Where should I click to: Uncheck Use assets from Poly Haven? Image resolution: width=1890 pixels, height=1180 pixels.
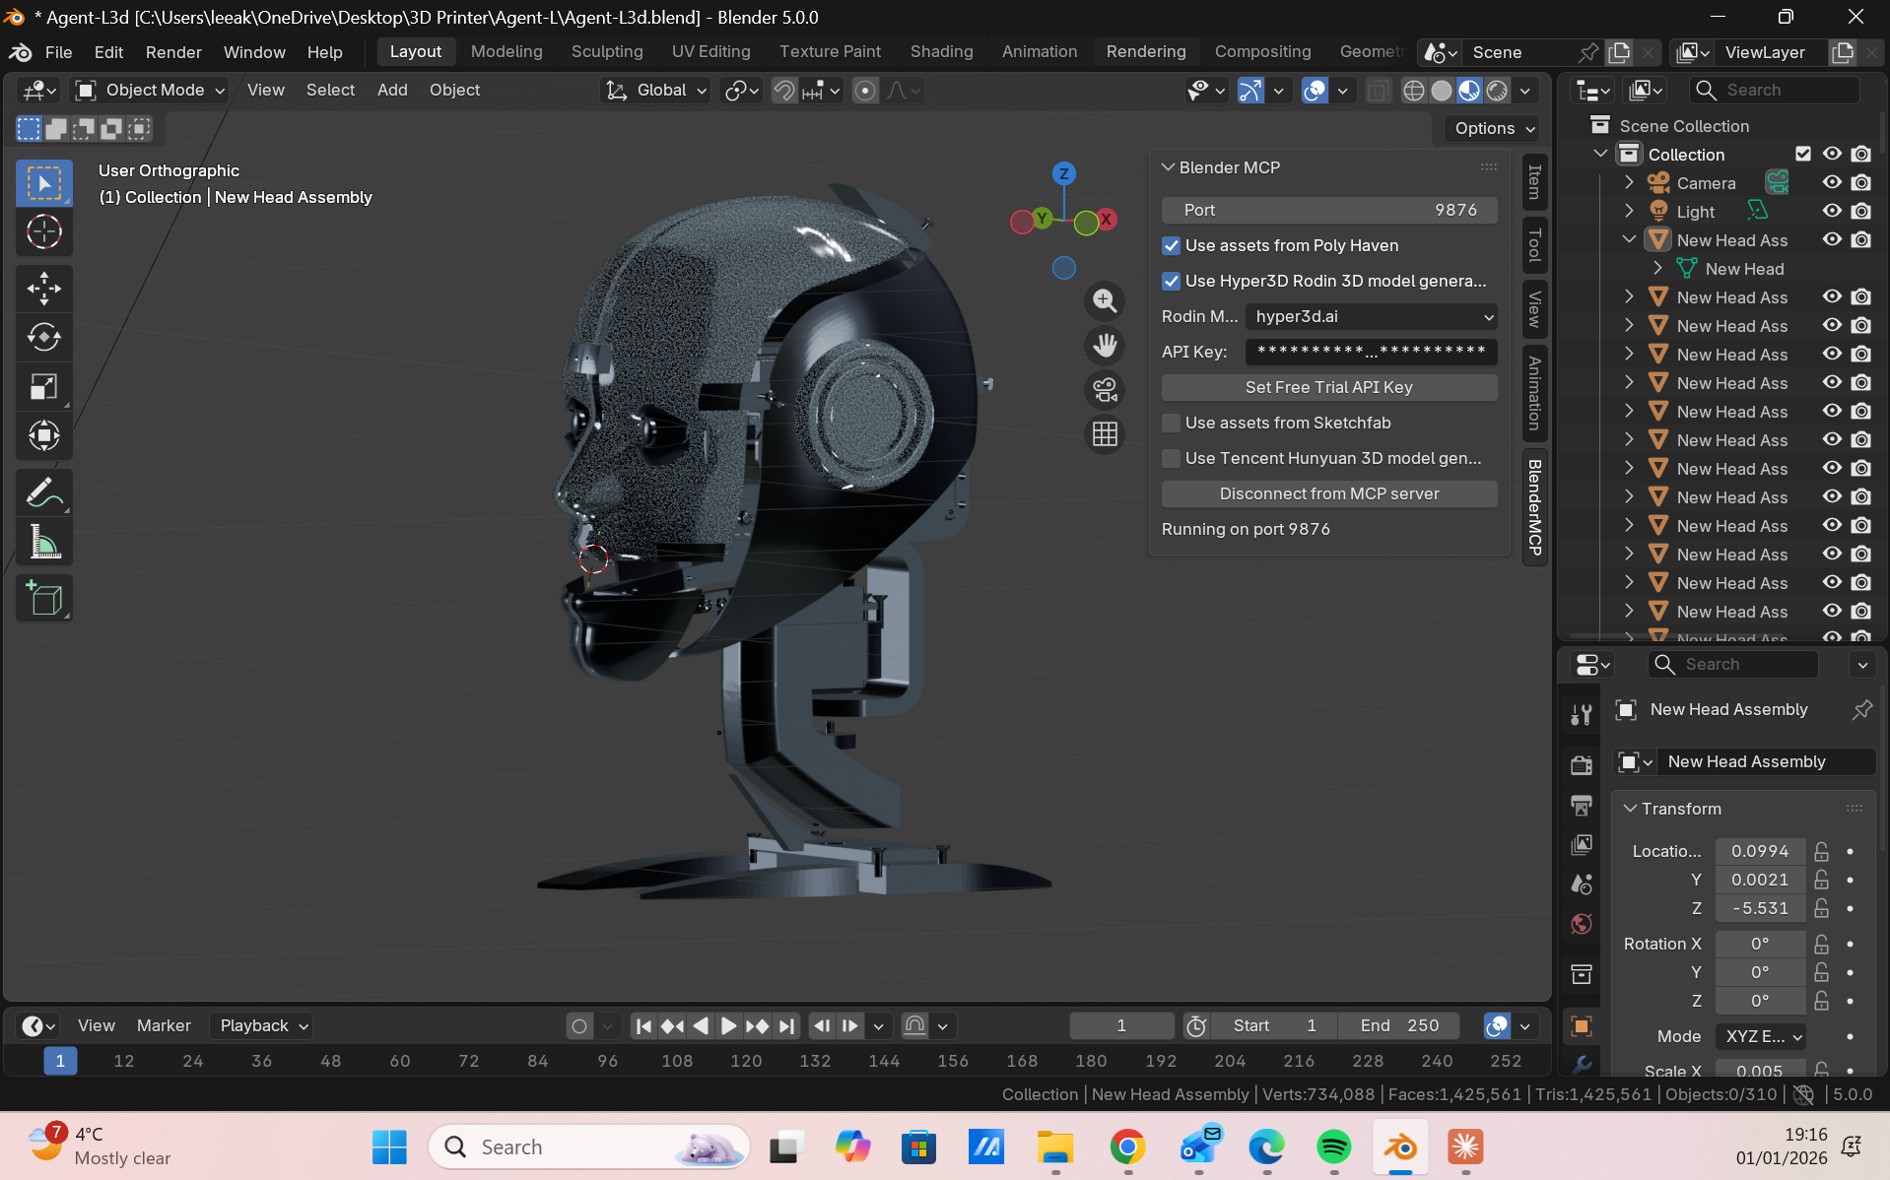click(1171, 245)
